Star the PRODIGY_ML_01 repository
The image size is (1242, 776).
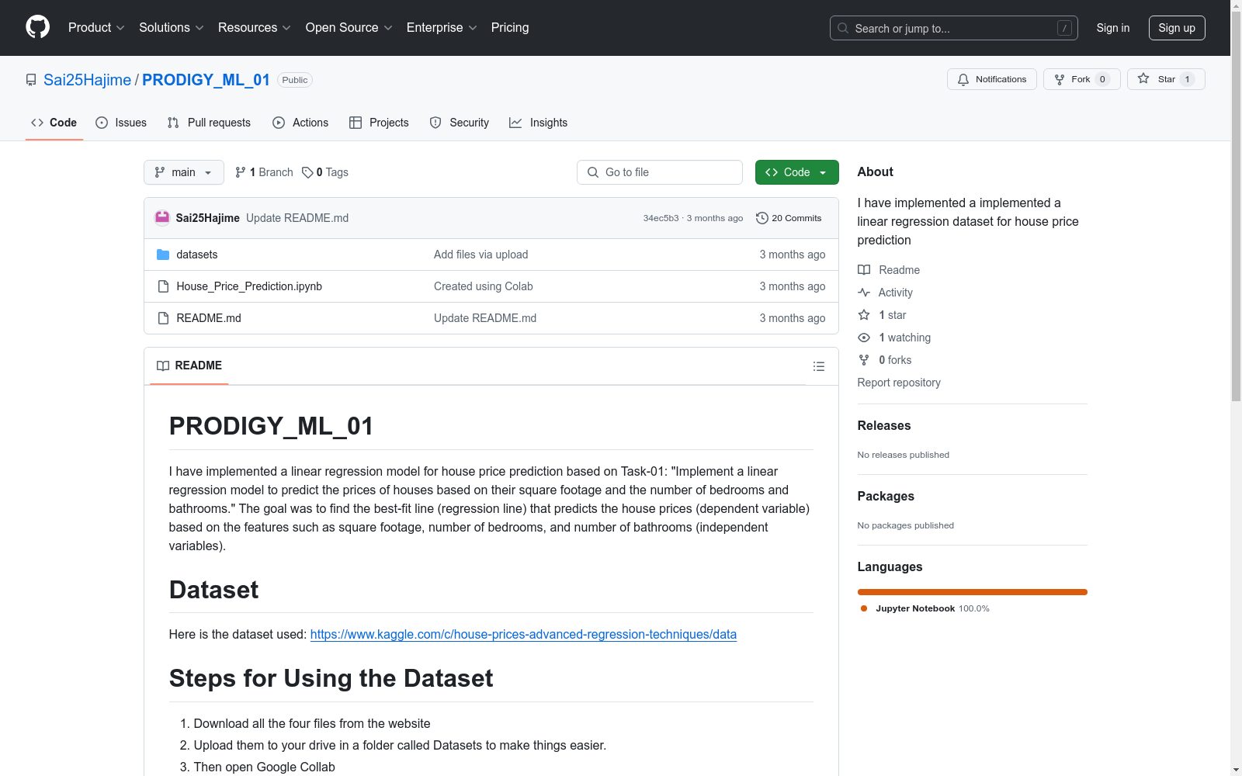pos(1166,79)
